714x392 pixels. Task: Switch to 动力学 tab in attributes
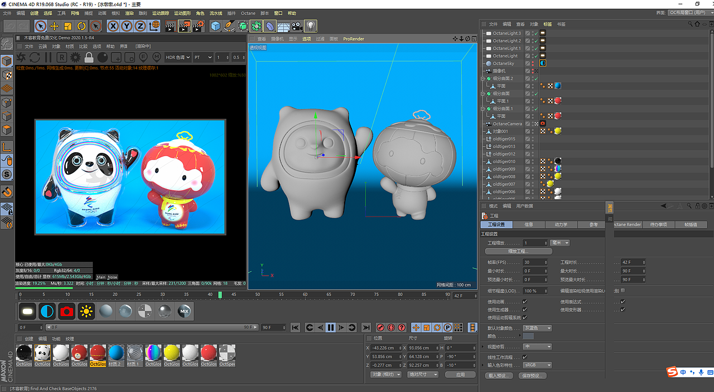[x=561, y=225]
